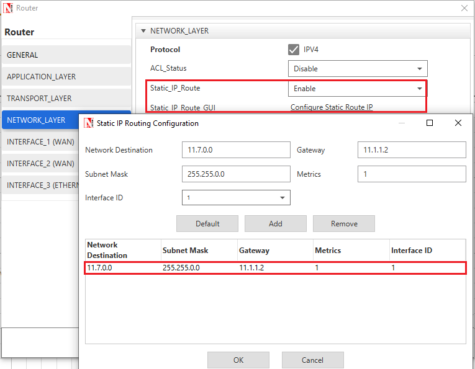Select the GENERAL tab in sidebar

66,55
